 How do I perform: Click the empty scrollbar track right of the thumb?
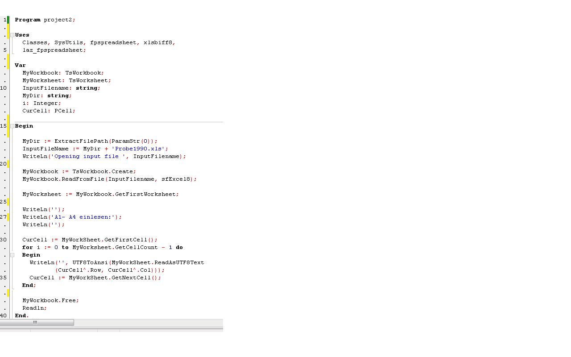[x=147, y=322]
